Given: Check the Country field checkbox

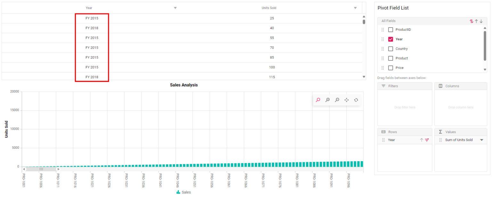Looking at the screenshot, I should coord(391,49).
